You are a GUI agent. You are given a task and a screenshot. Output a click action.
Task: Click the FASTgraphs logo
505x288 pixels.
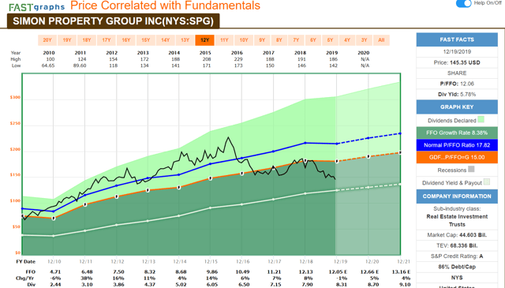(37, 7)
